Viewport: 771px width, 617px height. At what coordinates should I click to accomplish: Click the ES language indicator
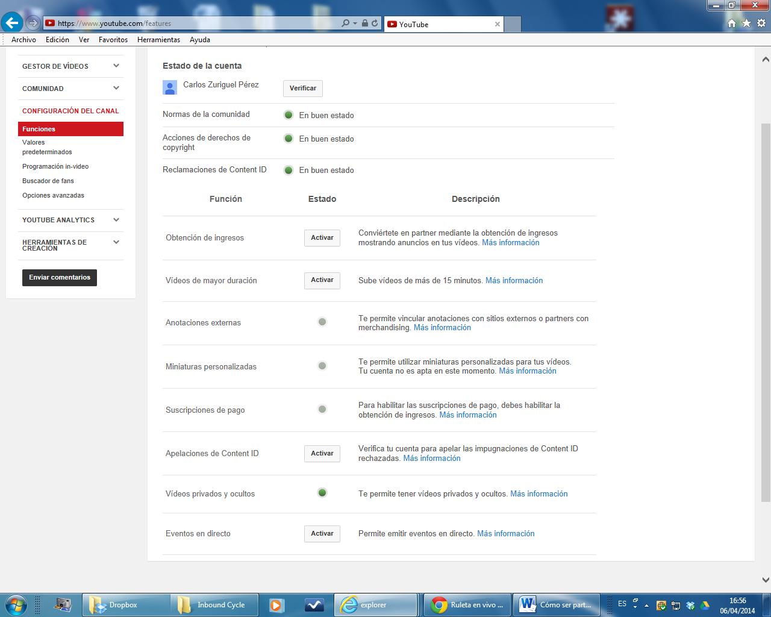coord(622,603)
